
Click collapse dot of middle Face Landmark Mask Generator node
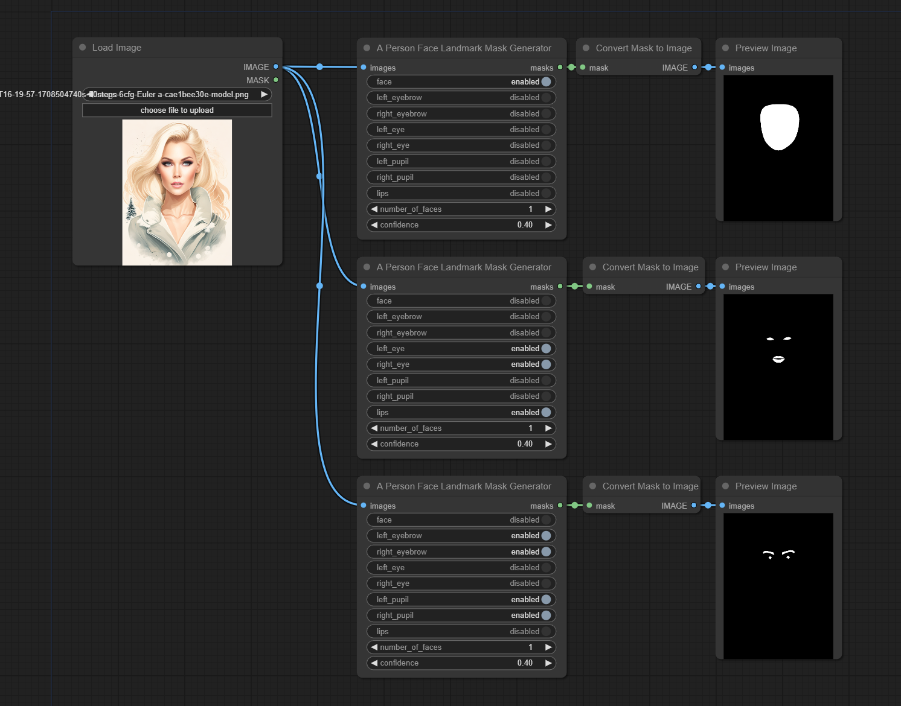367,267
